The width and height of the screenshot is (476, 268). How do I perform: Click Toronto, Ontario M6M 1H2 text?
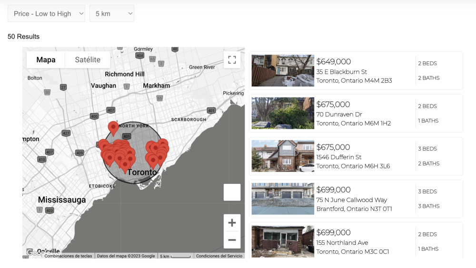pyautogui.click(x=353, y=124)
